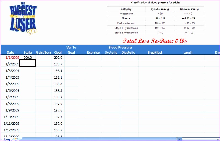Click the insert new worksheet icon
Viewport: 220px width, 141px height.
(17, 139)
